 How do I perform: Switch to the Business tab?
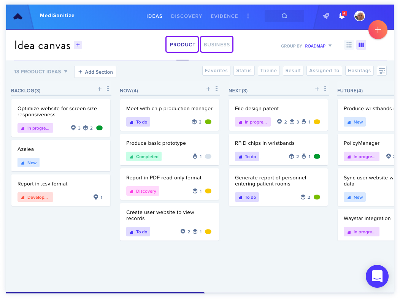pos(217,44)
